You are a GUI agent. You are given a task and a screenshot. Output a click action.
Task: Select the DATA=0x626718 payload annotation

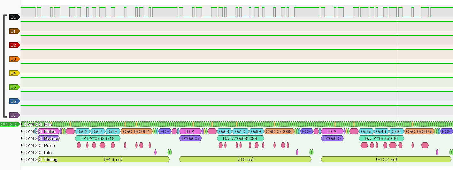97,138
